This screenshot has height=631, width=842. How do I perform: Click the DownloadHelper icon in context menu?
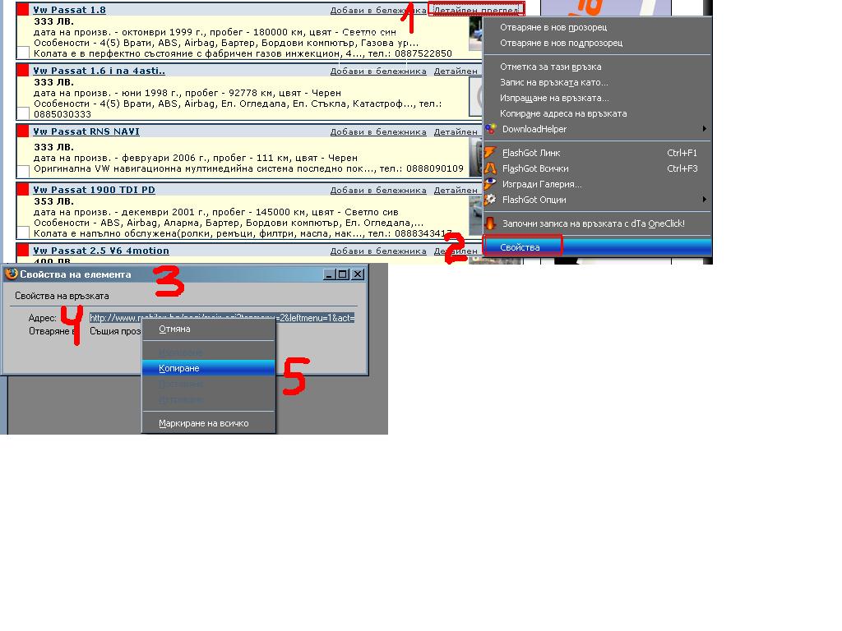491,129
